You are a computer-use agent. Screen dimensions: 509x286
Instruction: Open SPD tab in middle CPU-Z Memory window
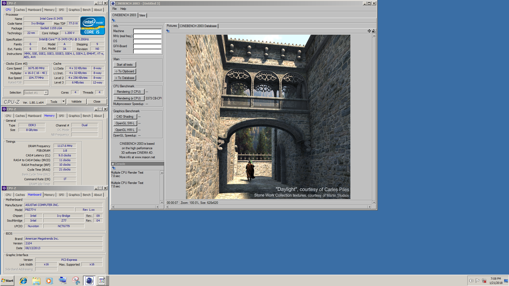(x=61, y=116)
